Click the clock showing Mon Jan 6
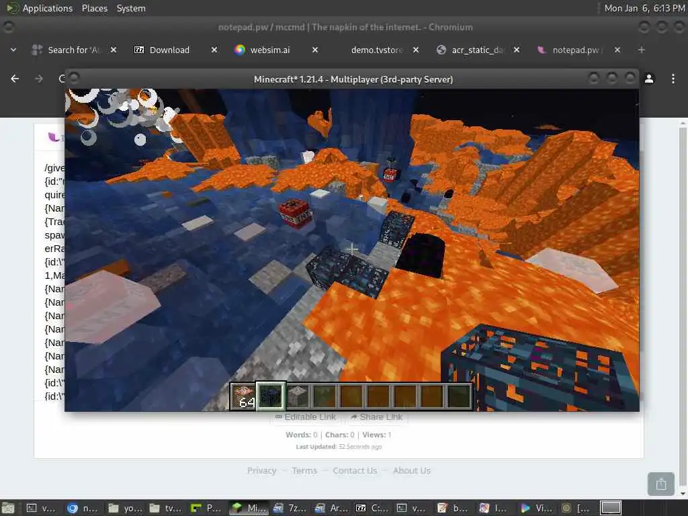This screenshot has width=688, height=516. [644, 8]
